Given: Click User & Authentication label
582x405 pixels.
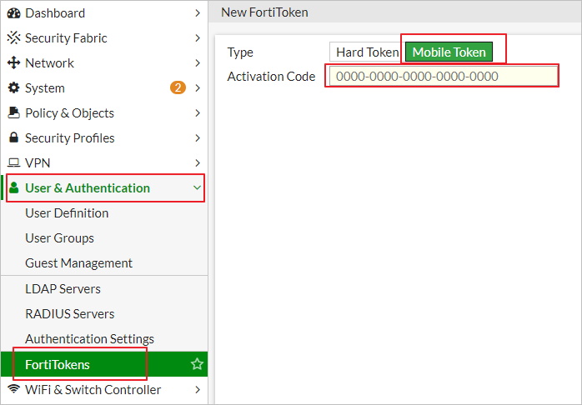Looking at the screenshot, I should click(88, 188).
